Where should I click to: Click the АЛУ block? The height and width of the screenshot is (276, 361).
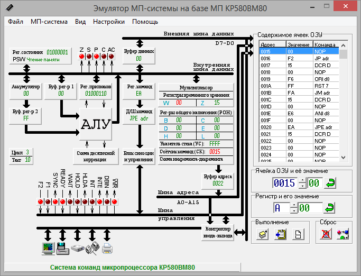[x=96, y=124]
